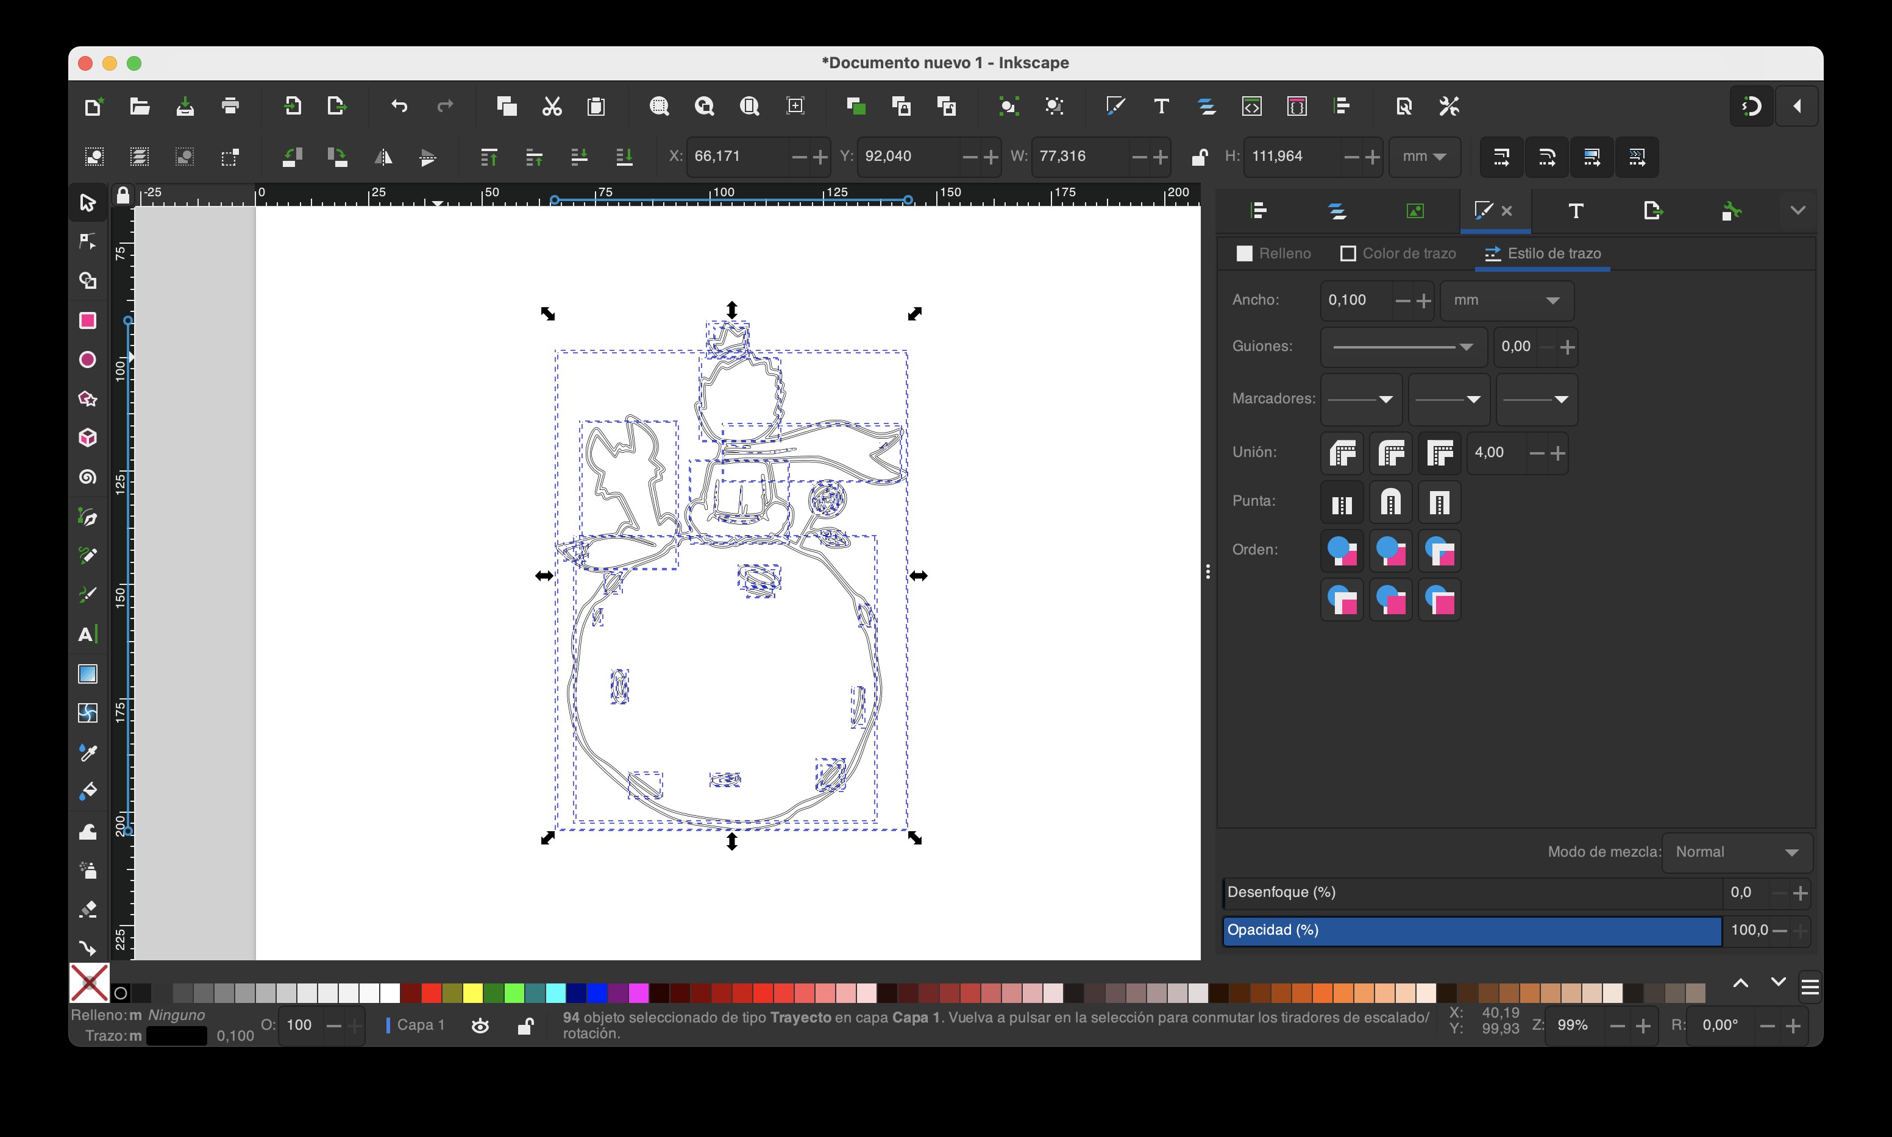The image size is (1892, 1137).
Task: Open the start marker dropdown
Action: click(1361, 399)
